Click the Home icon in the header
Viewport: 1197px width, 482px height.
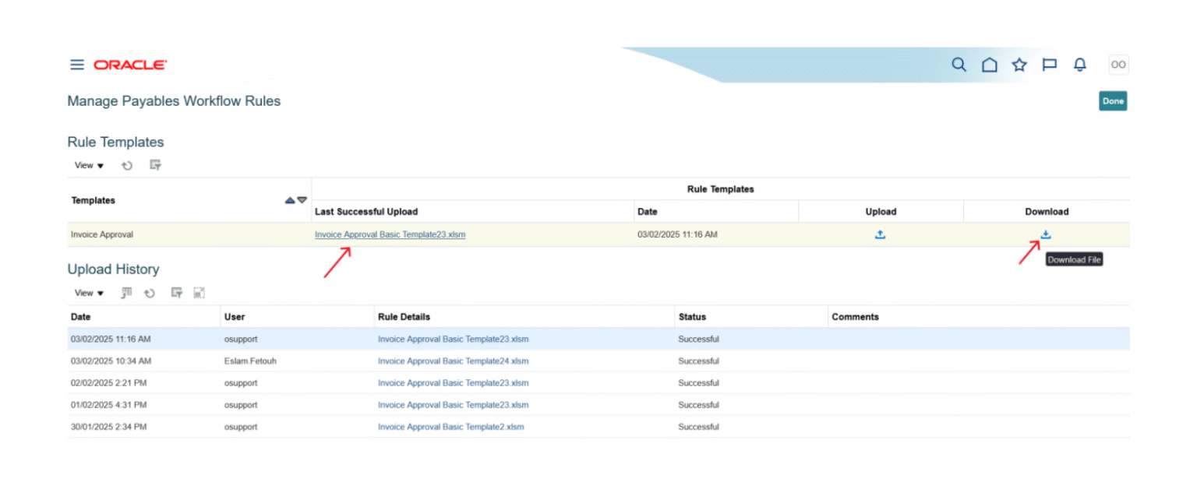click(x=989, y=65)
